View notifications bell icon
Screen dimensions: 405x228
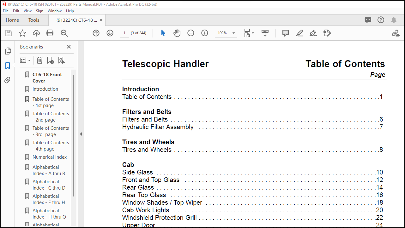[394, 20]
